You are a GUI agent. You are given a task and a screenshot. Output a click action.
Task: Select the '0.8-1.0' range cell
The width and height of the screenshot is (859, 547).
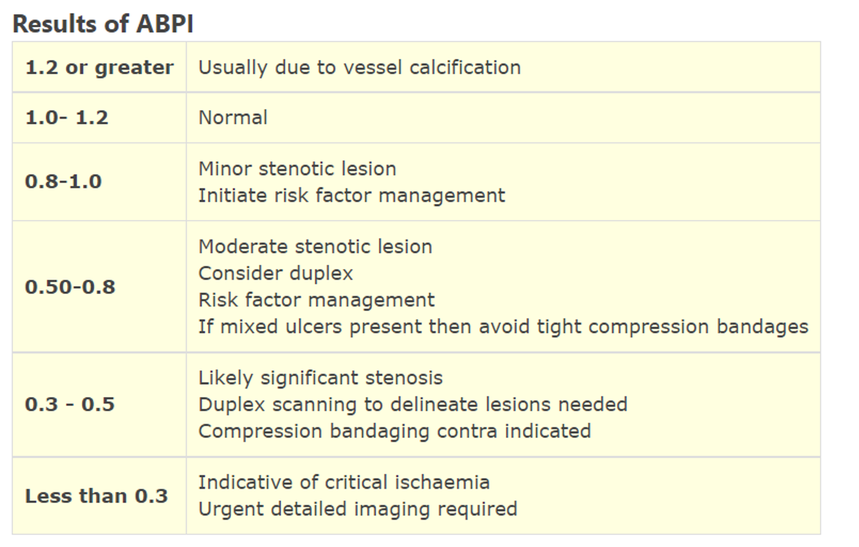point(64,181)
